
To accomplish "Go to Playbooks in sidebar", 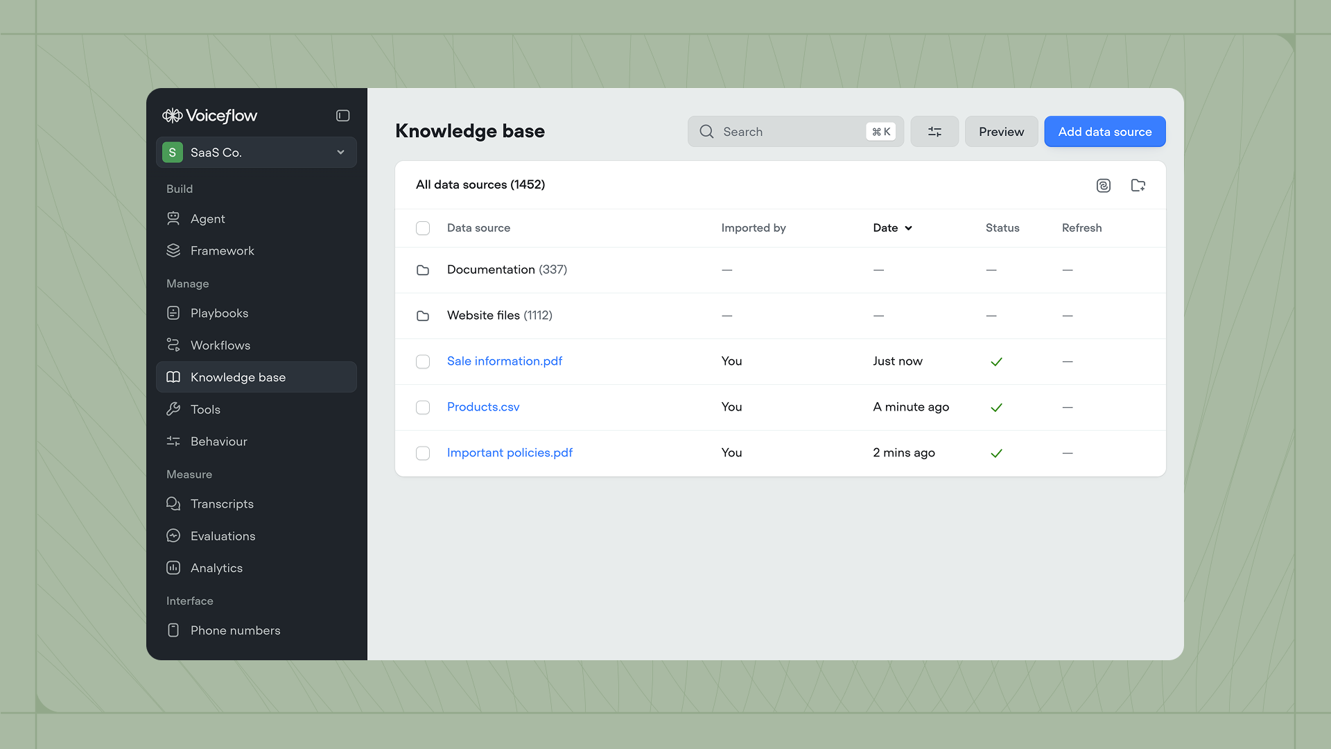I will tap(219, 313).
